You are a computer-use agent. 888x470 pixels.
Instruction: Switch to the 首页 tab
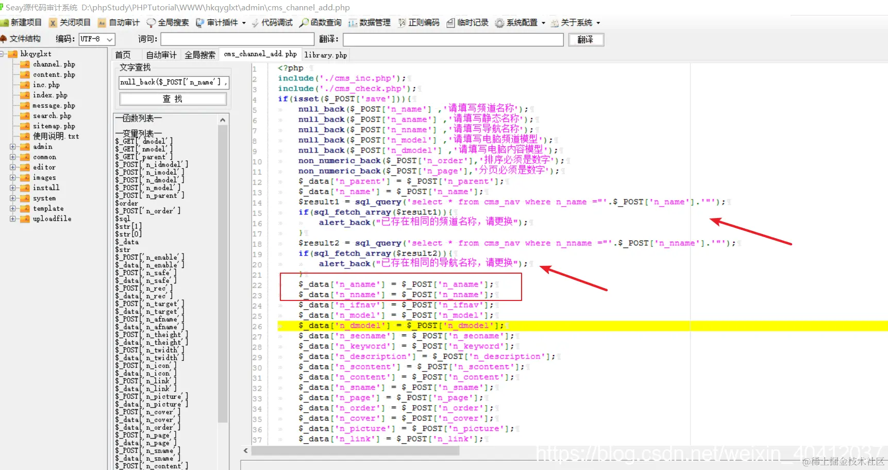(123, 55)
